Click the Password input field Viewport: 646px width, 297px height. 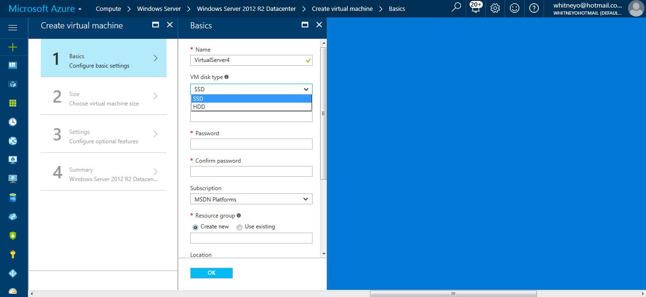pos(251,144)
